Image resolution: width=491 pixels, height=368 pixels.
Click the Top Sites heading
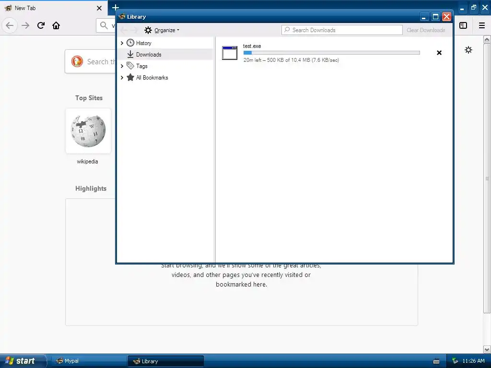[x=89, y=98]
